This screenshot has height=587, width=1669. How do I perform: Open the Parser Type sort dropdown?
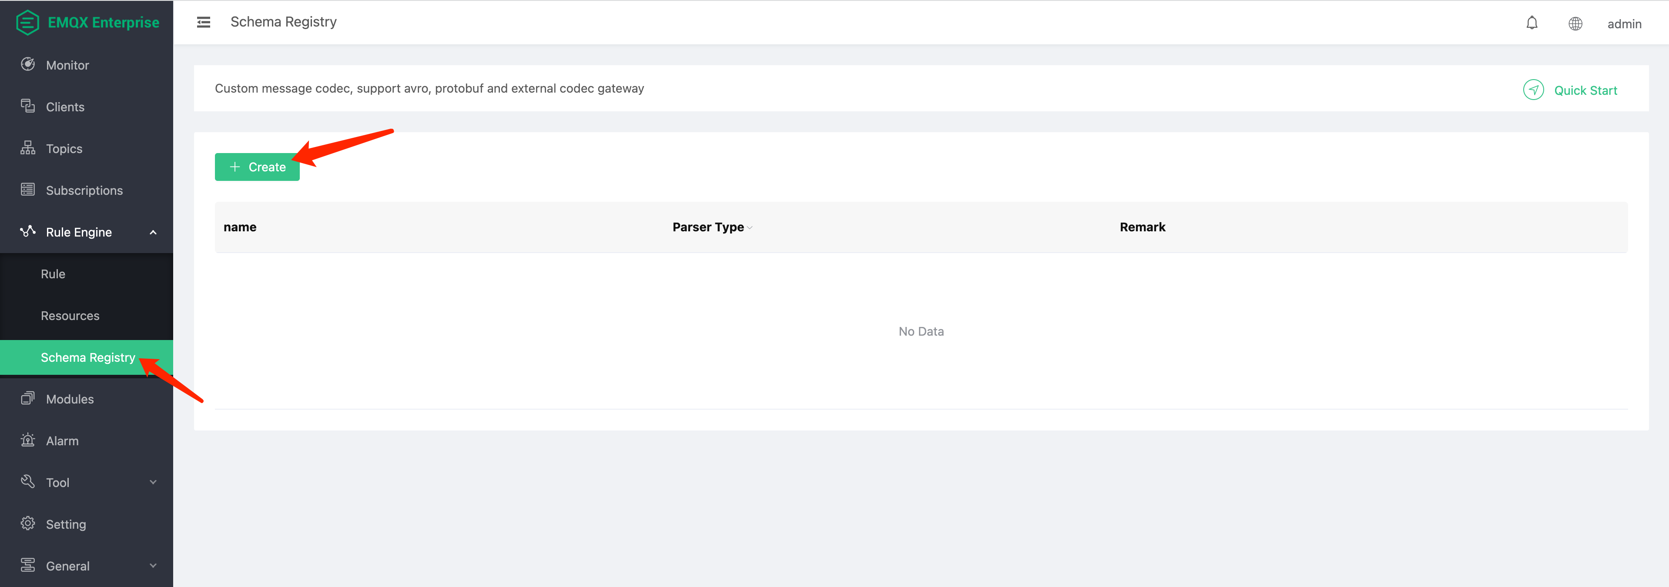[750, 228]
